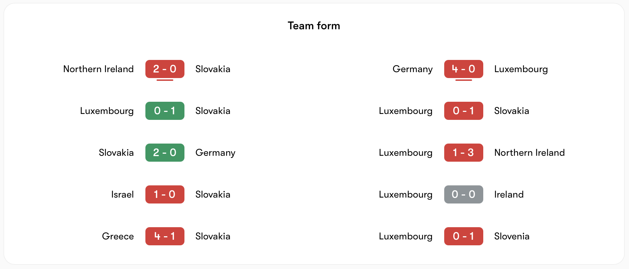Select Northern Ireland beside the 1 - 3 score
Viewport: 629px width, 269px height.
529,153
